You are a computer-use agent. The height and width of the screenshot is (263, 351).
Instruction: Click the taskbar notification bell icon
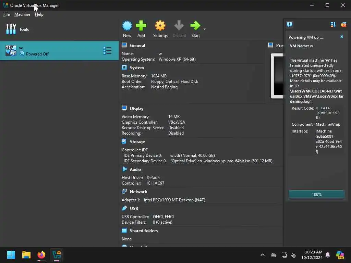coord(328,255)
